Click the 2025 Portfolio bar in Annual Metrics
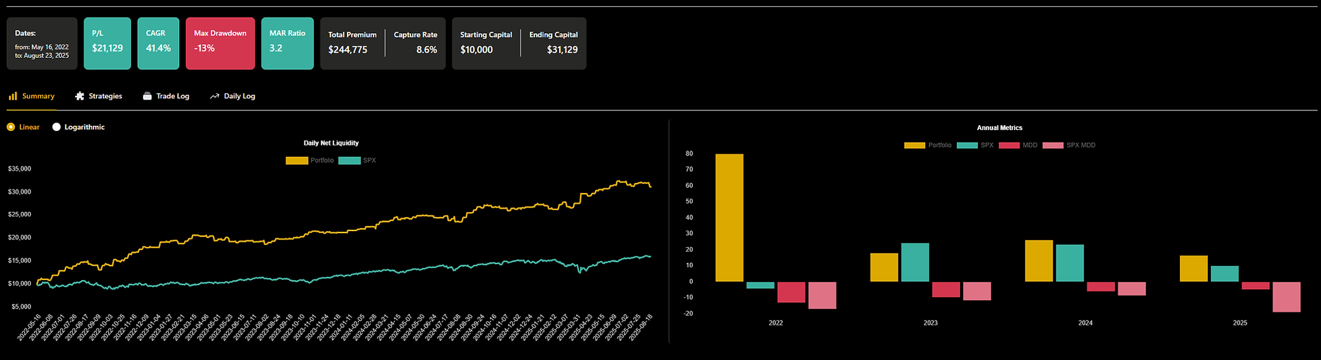 pyautogui.click(x=1194, y=269)
